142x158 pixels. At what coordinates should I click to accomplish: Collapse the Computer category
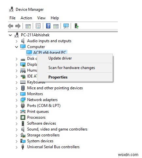16,47
